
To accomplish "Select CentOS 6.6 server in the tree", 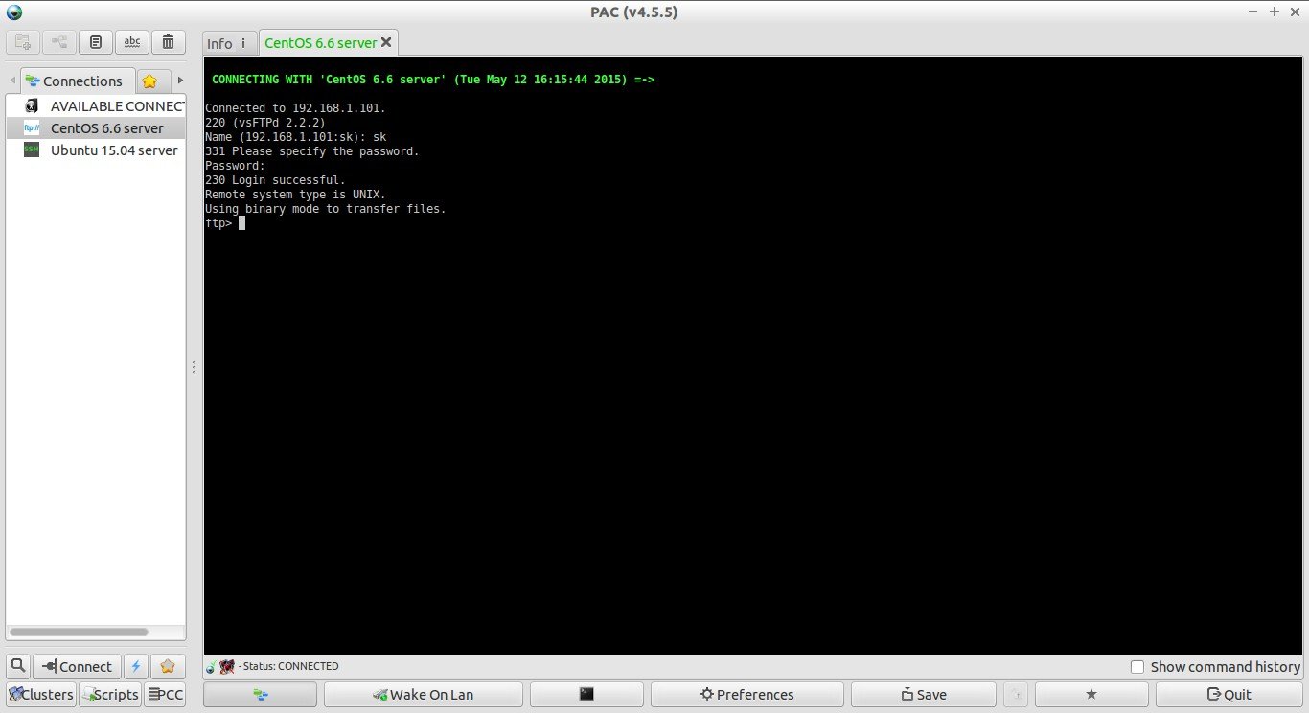I will (x=96, y=127).
